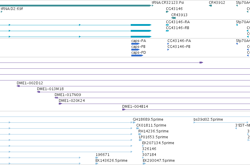Select the caps-PD blue protein bar

(137, 55)
